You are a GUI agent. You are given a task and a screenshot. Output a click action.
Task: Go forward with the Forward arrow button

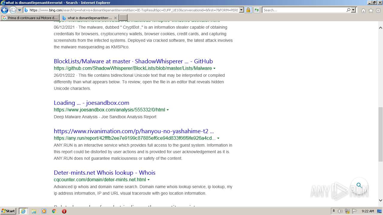point(13,10)
